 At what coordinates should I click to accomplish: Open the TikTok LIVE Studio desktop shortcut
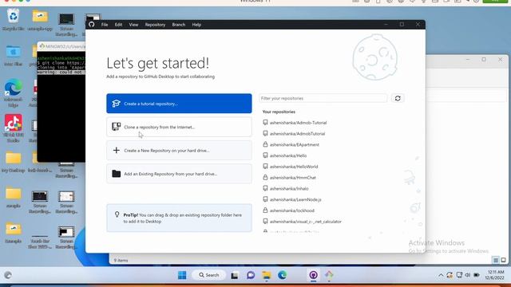pos(13,128)
